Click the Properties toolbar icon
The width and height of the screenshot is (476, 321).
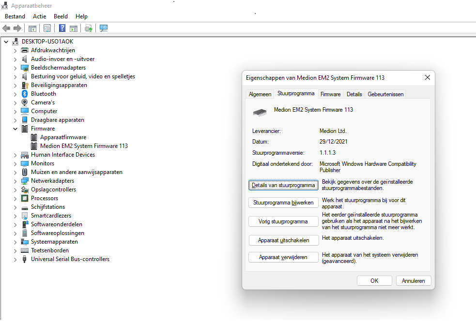click(47, 29)
